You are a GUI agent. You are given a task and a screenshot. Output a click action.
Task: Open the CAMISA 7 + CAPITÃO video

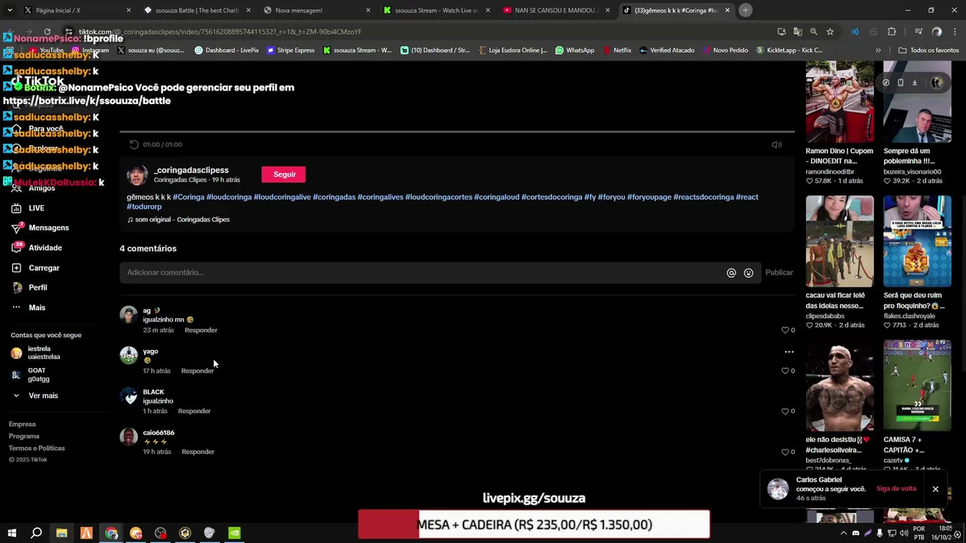click(917, 385)
